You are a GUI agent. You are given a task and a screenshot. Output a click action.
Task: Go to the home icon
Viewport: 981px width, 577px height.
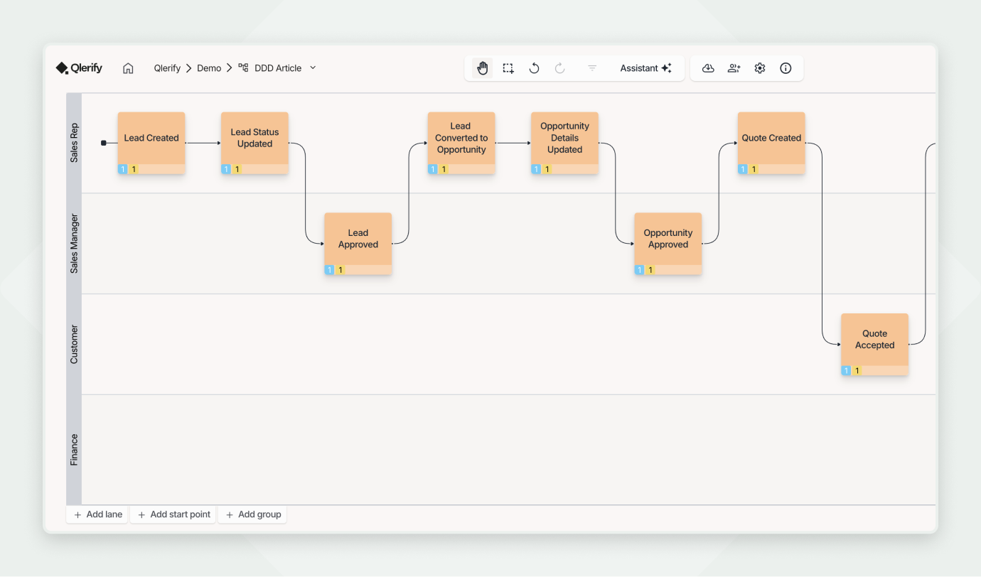coord(128,68)
